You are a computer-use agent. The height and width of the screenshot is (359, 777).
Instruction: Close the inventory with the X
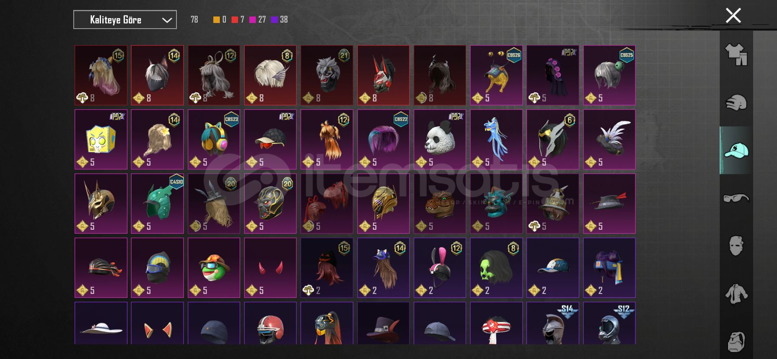[x=733, y=16]
